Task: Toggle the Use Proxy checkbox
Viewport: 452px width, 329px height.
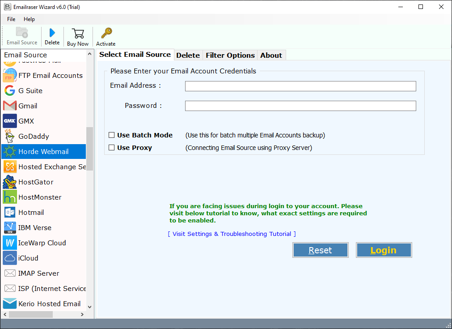Action: pyautogui.click(x=112, y=147)
